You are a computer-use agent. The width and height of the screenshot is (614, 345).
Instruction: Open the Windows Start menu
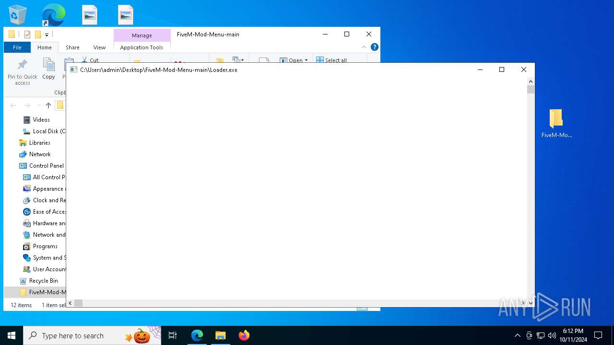(12, 335)
